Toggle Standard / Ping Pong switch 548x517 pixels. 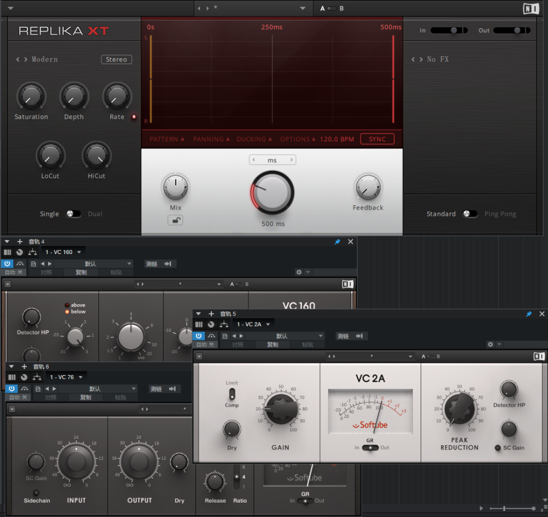(470, 214)
